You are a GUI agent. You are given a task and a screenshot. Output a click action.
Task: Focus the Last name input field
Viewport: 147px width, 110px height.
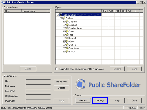[x=38, y=91]
